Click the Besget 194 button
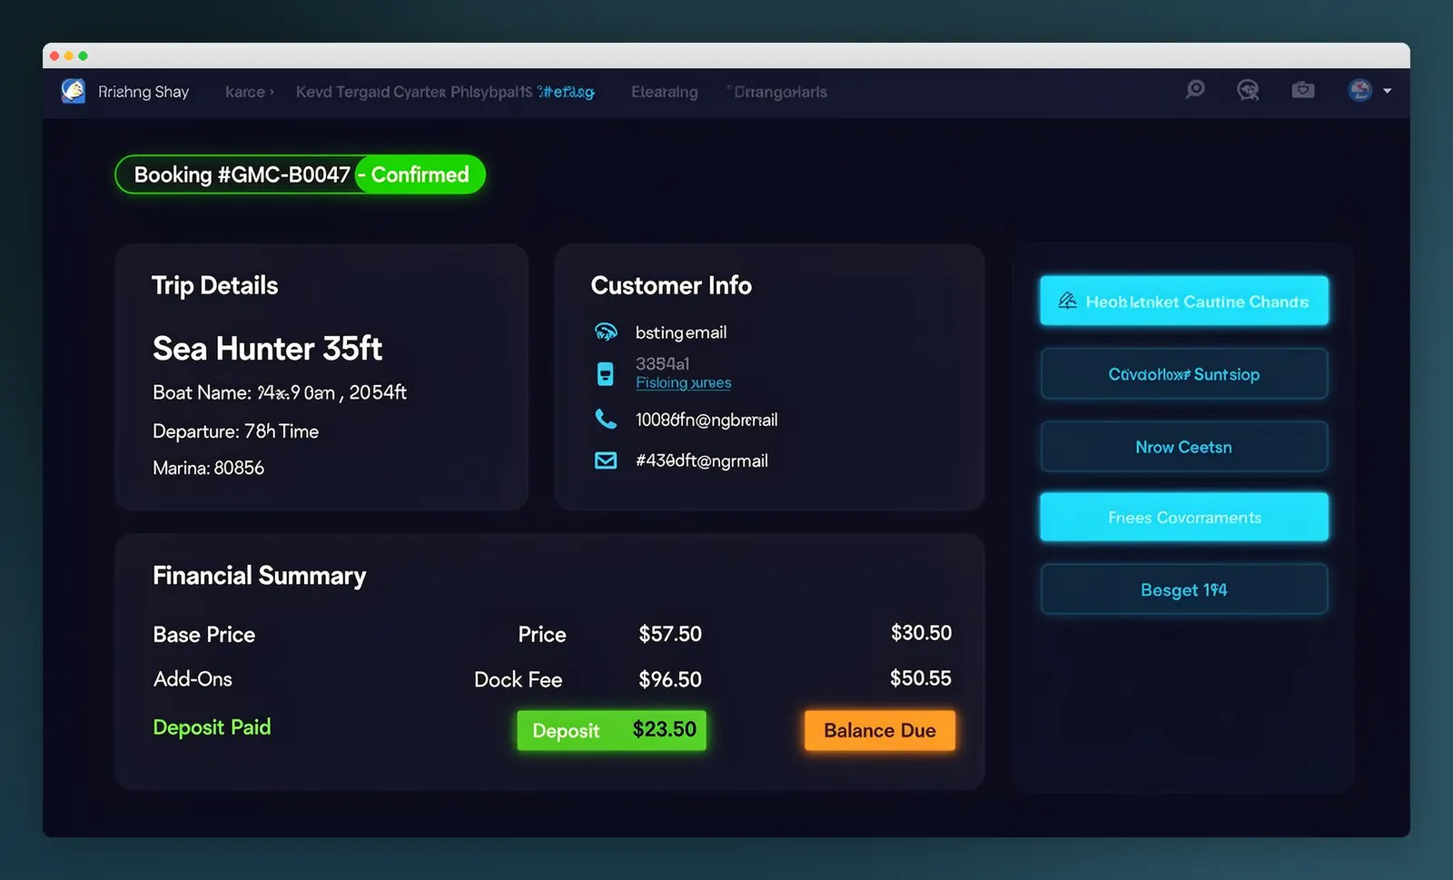1453x880 pixels. tap(1184, 589)
